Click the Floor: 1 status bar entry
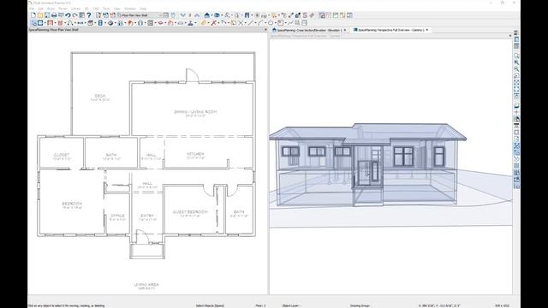548x308 pixels. point(260,305)
